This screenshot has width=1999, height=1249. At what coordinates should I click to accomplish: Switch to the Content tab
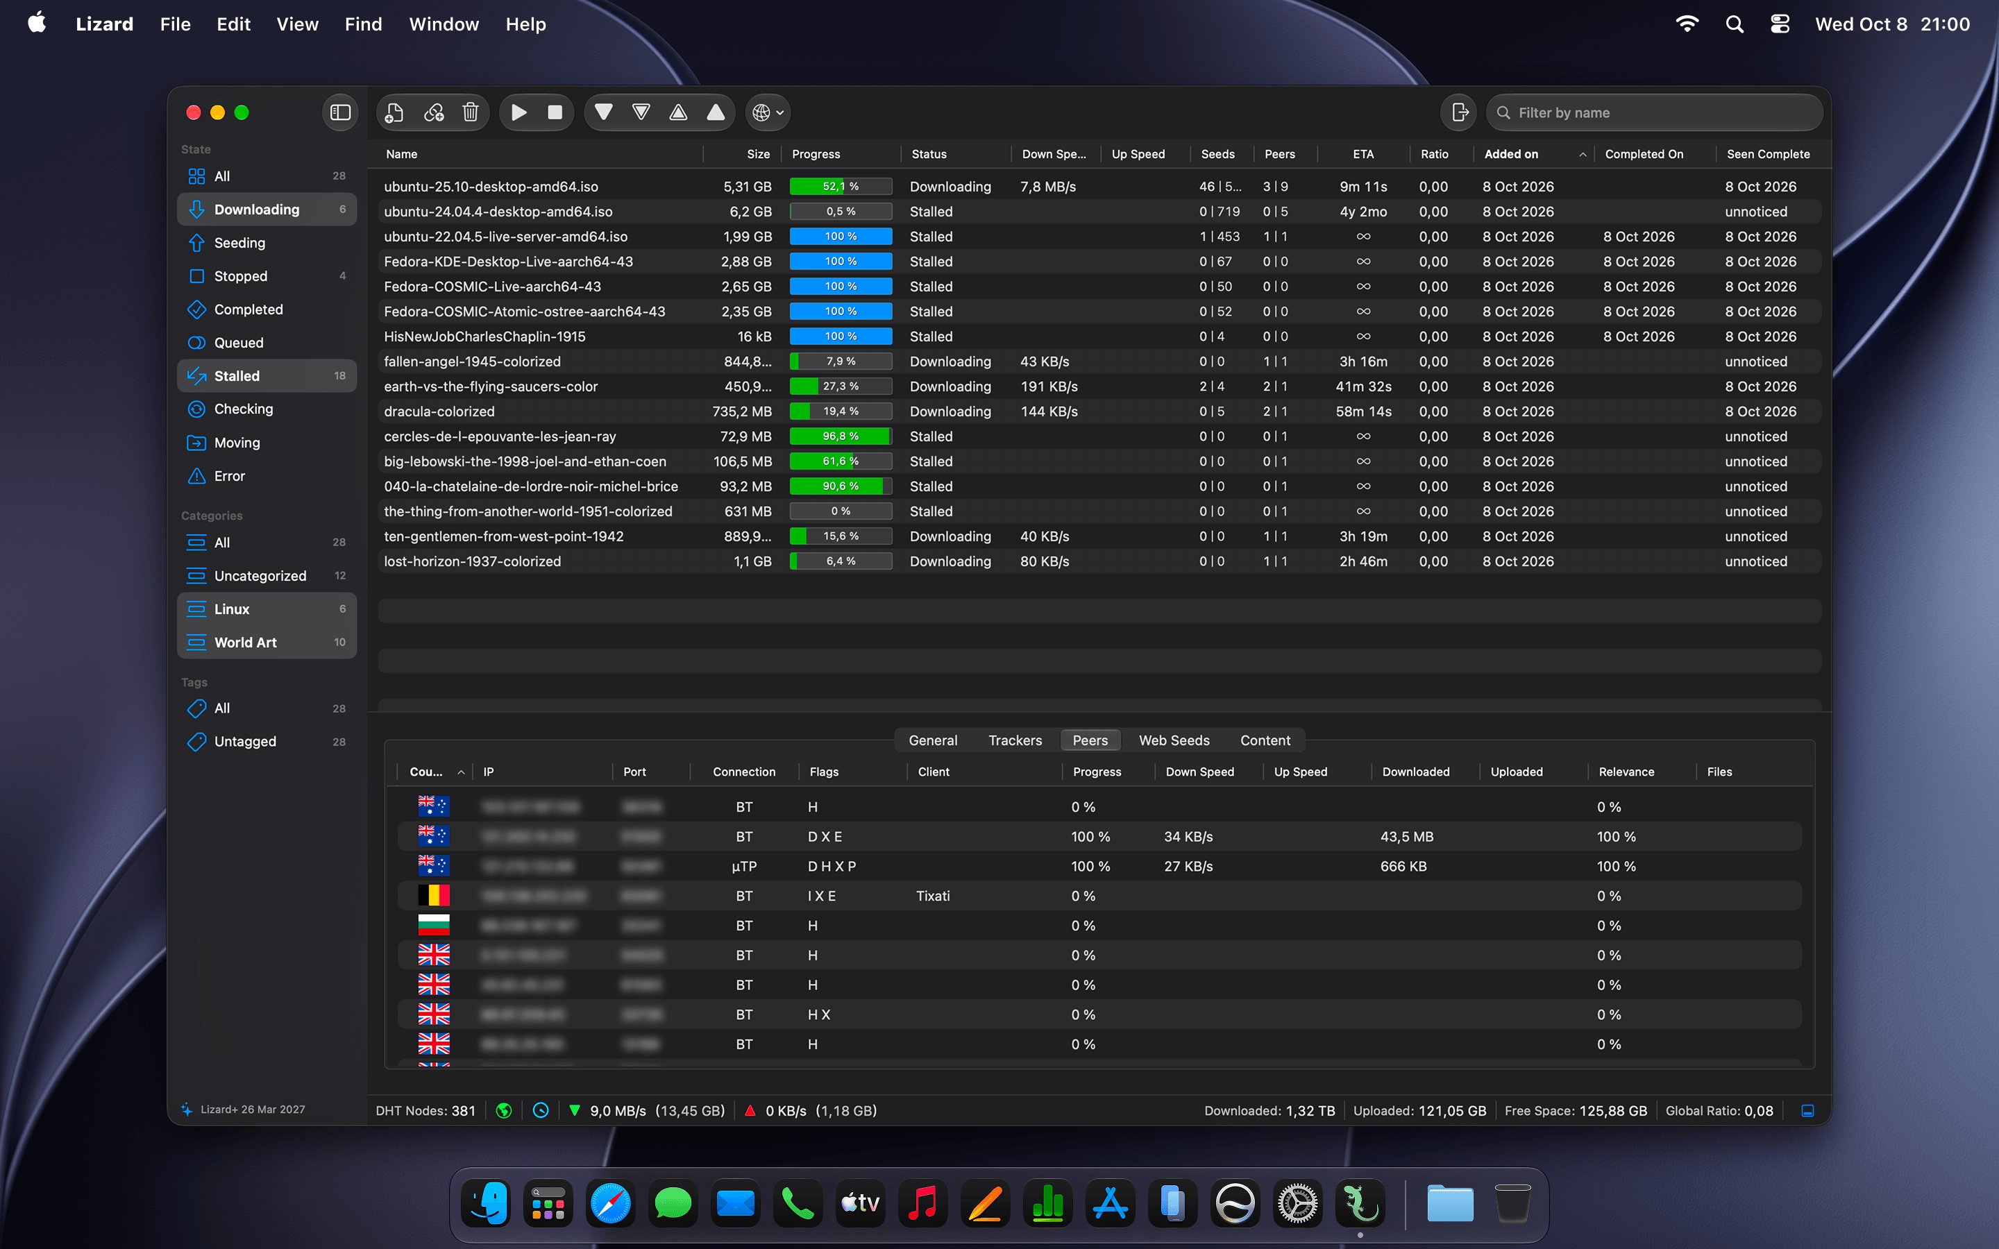[1265, 740]
